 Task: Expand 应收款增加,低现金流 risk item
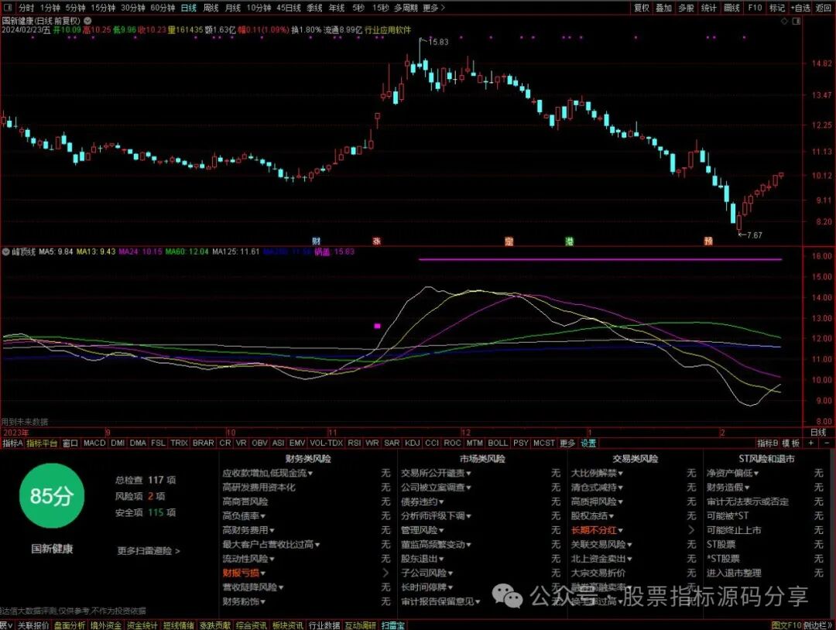(268, 473)
